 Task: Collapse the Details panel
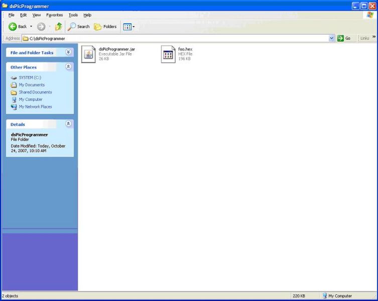click(x=69, y=124)
